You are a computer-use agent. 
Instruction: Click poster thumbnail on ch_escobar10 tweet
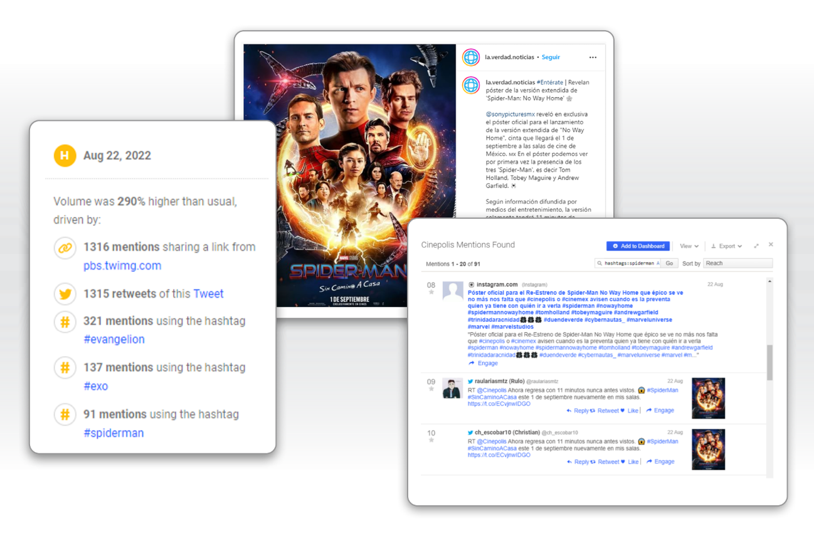pyautogui.click(x=708, y=449)
